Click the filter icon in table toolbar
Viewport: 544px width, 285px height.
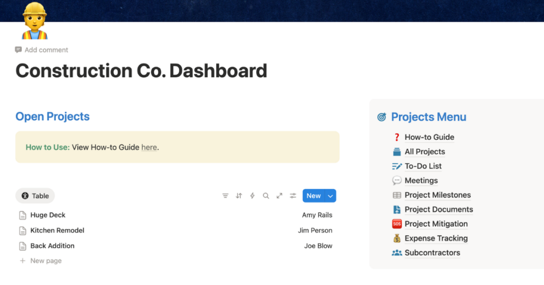225,196
